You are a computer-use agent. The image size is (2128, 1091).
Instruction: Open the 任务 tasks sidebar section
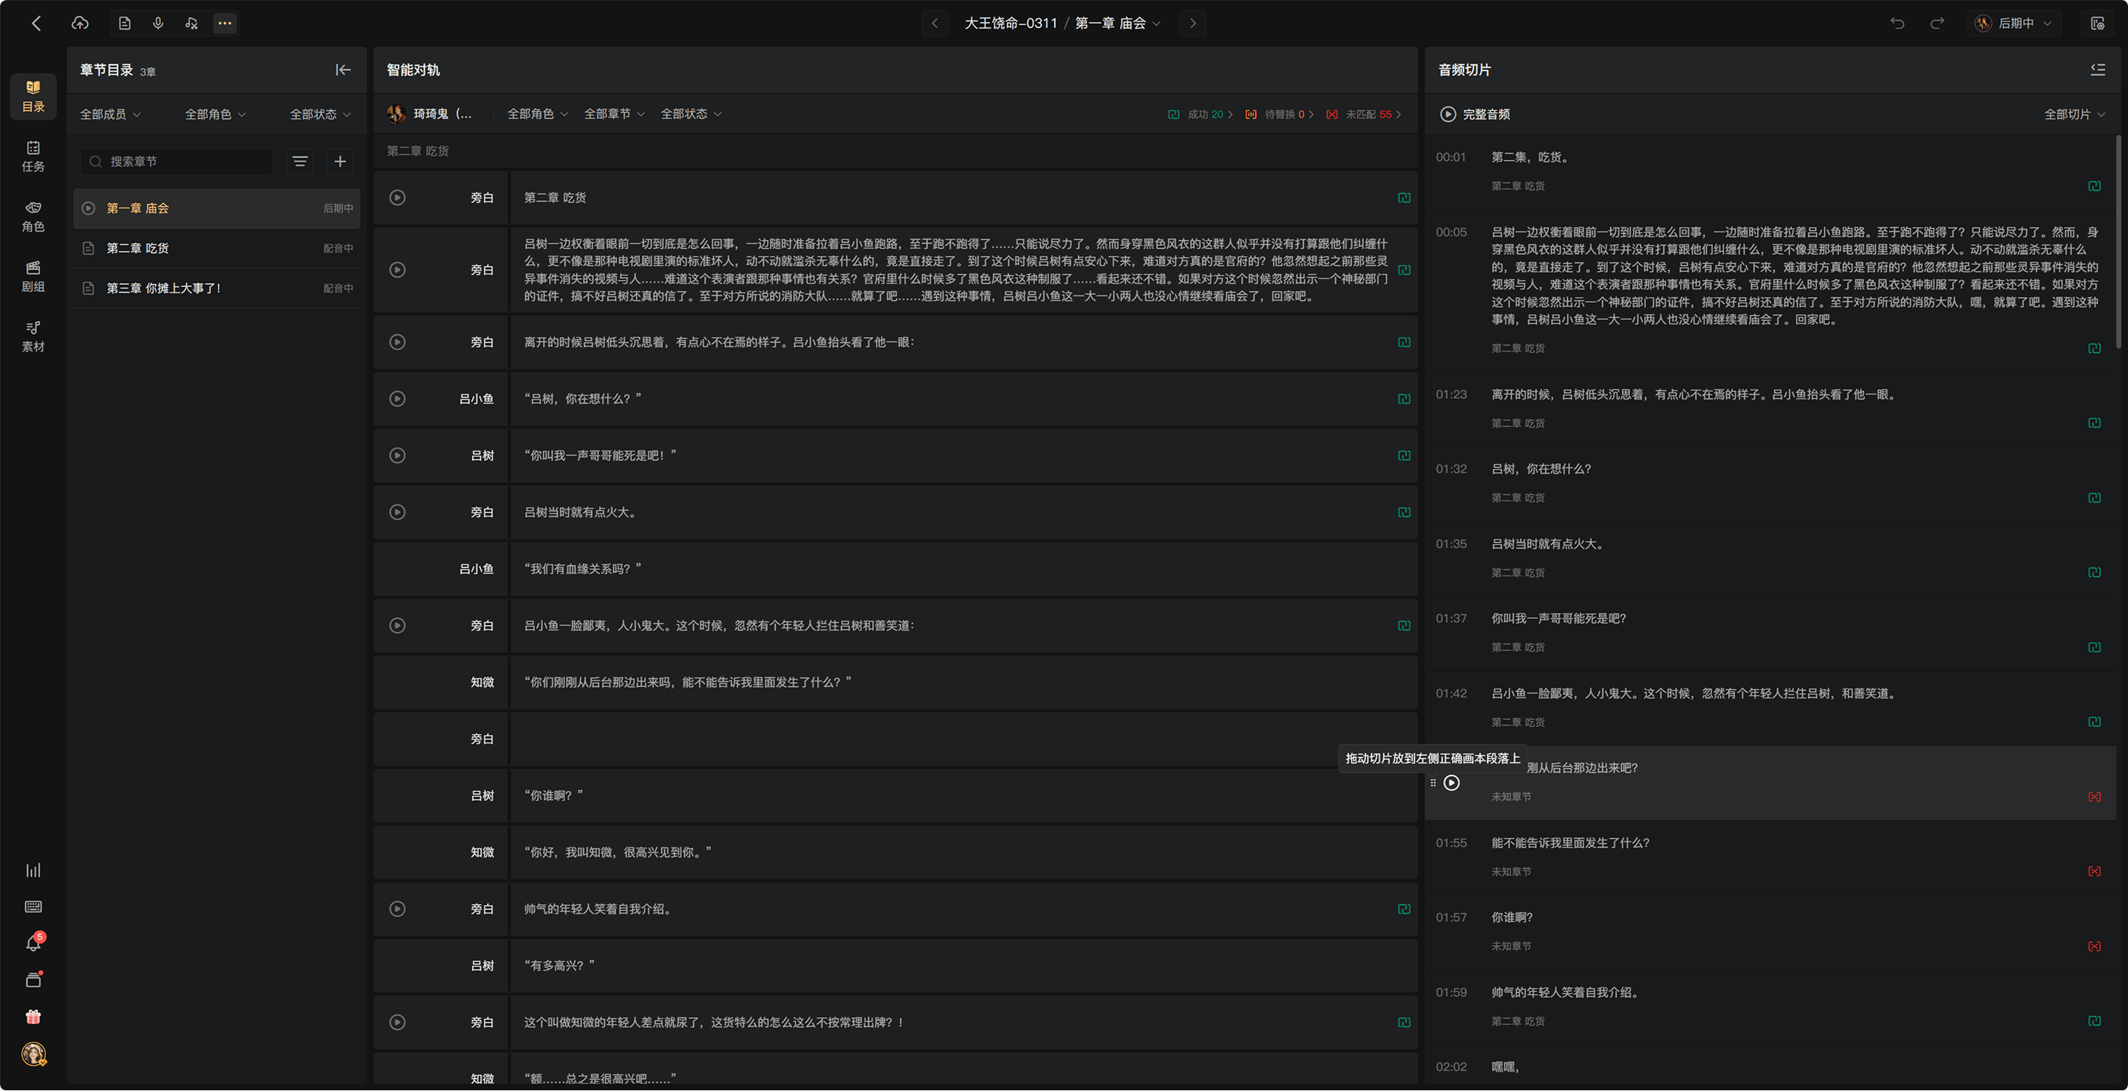[33, 157]
